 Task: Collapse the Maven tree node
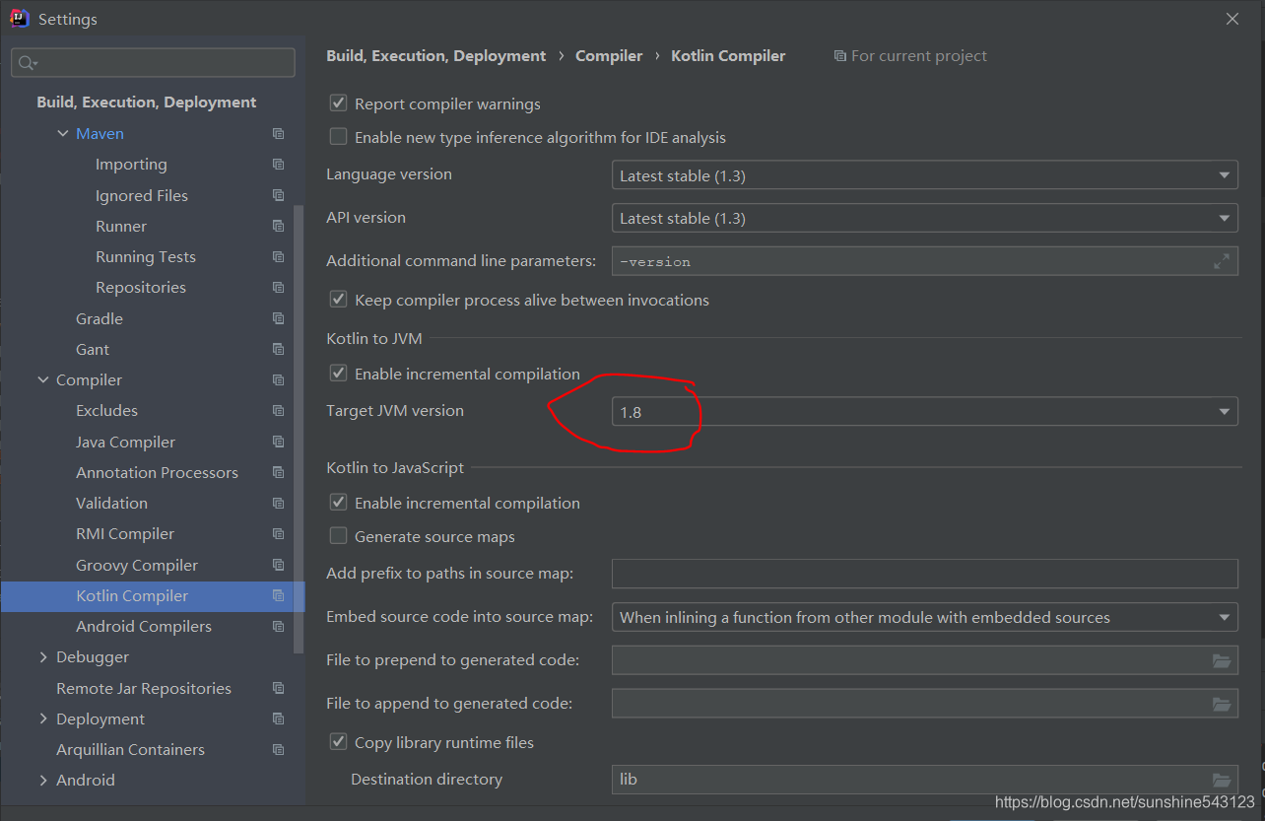tap(63, 134)
